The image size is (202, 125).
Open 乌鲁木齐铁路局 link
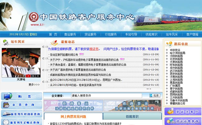(179, 100)
